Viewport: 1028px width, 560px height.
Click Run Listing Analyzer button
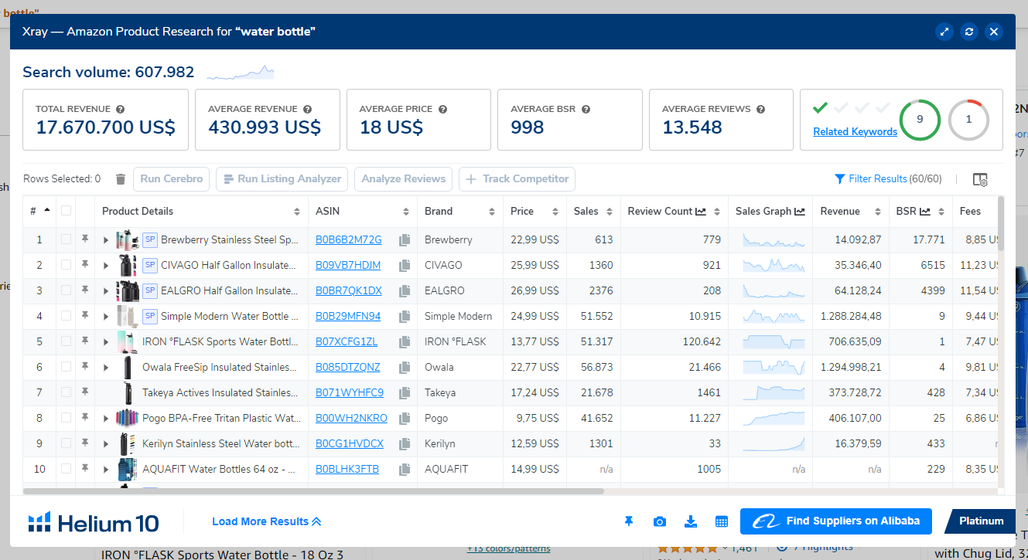(282, 179)
